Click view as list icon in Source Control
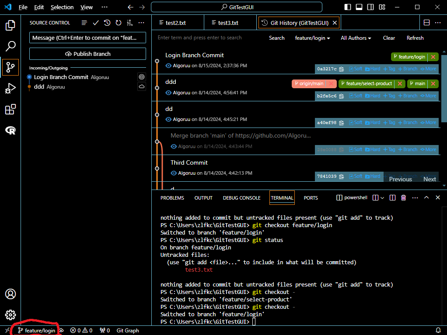447x335 pixels. point(84,23)
